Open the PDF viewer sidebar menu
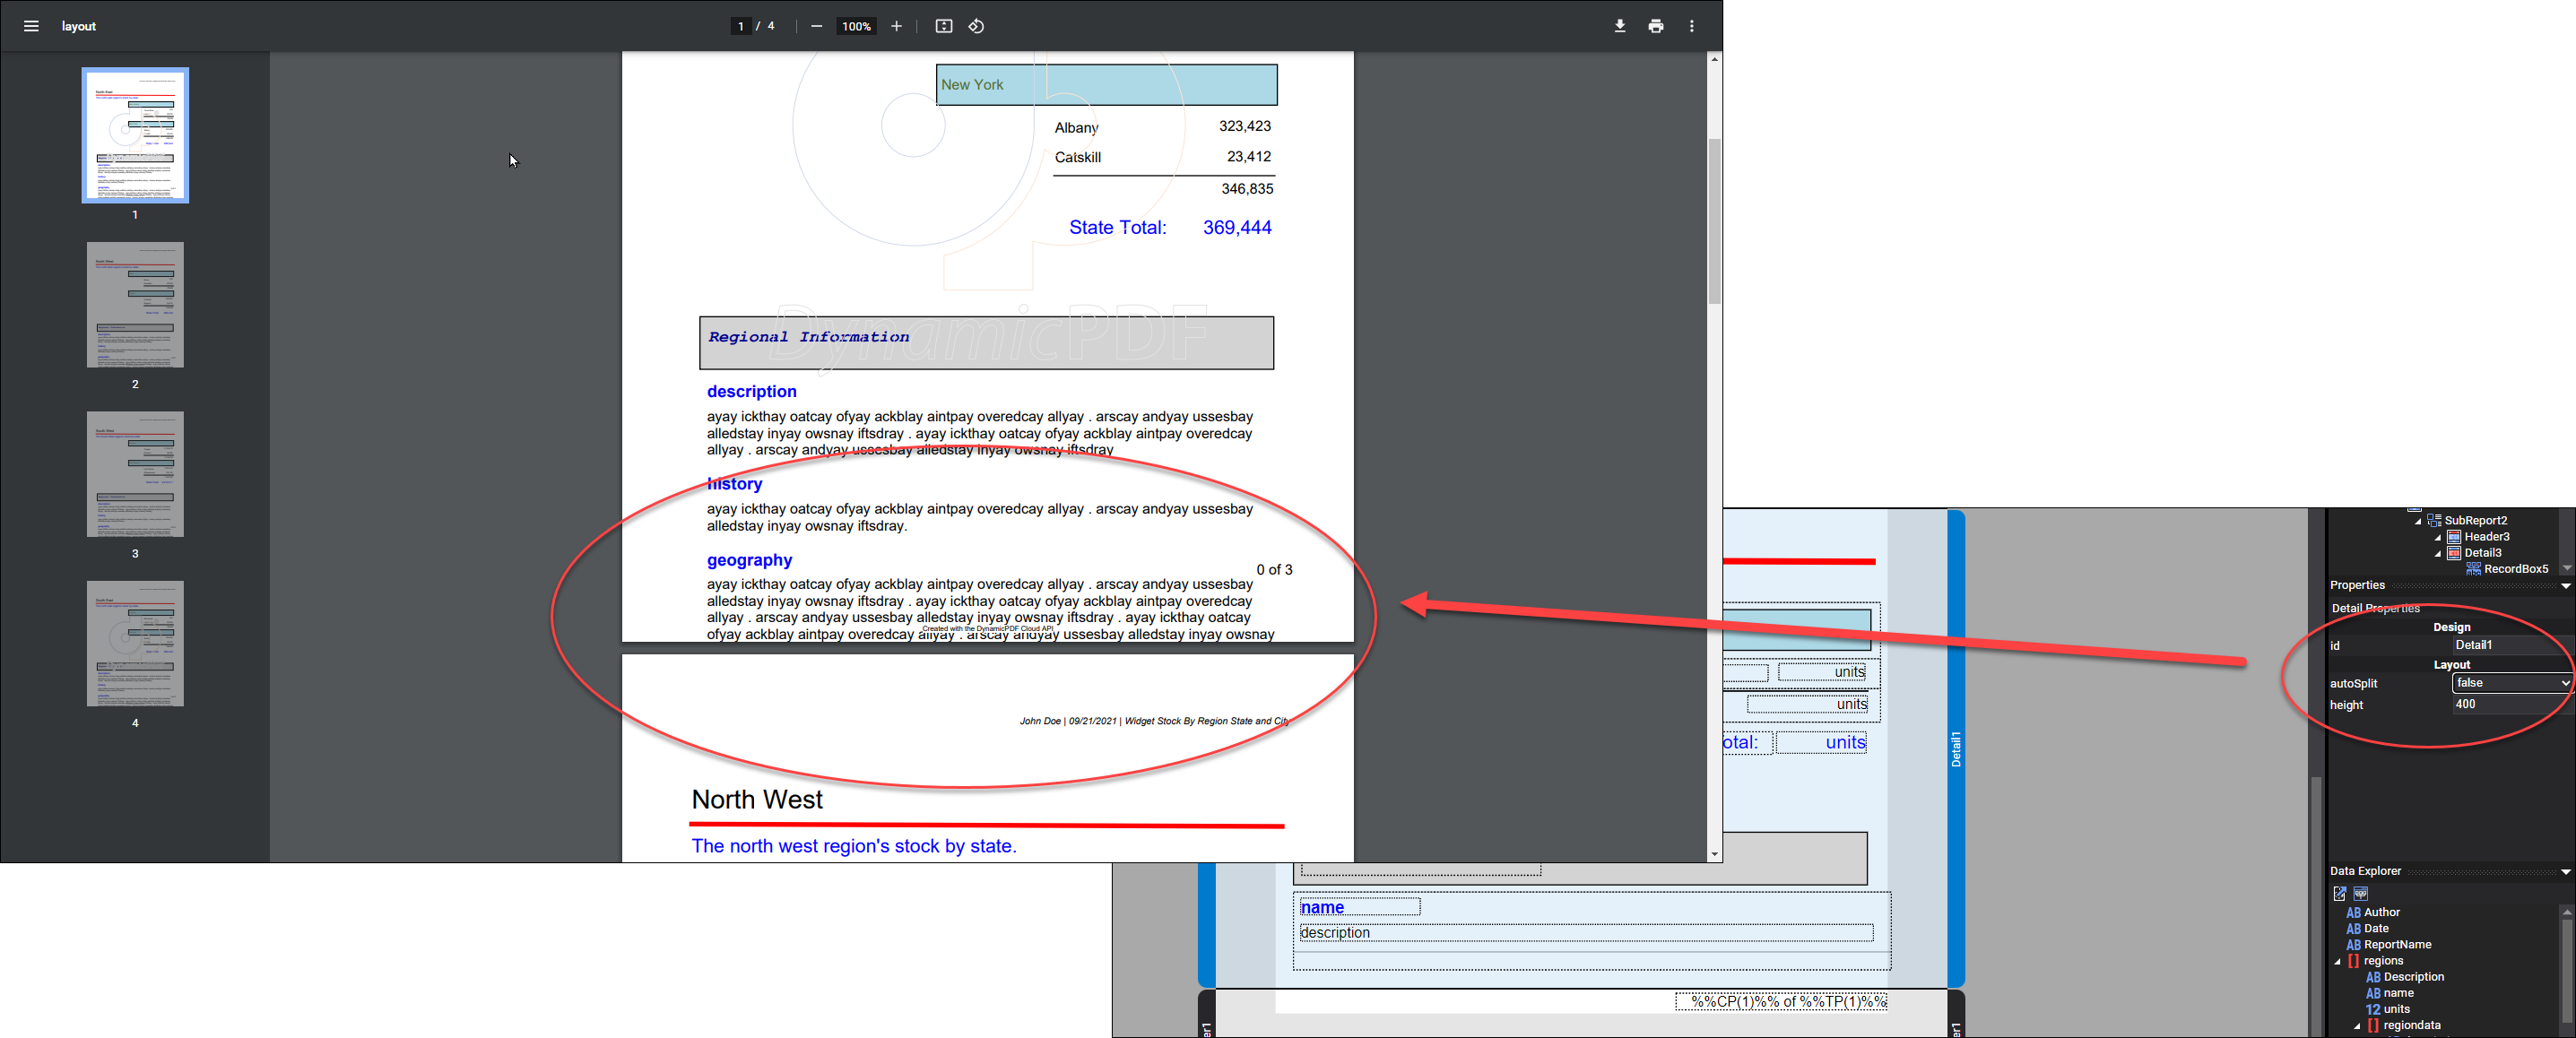Image resolution: width=2576 pixels, height=1038 pixels. click(31, 26)
